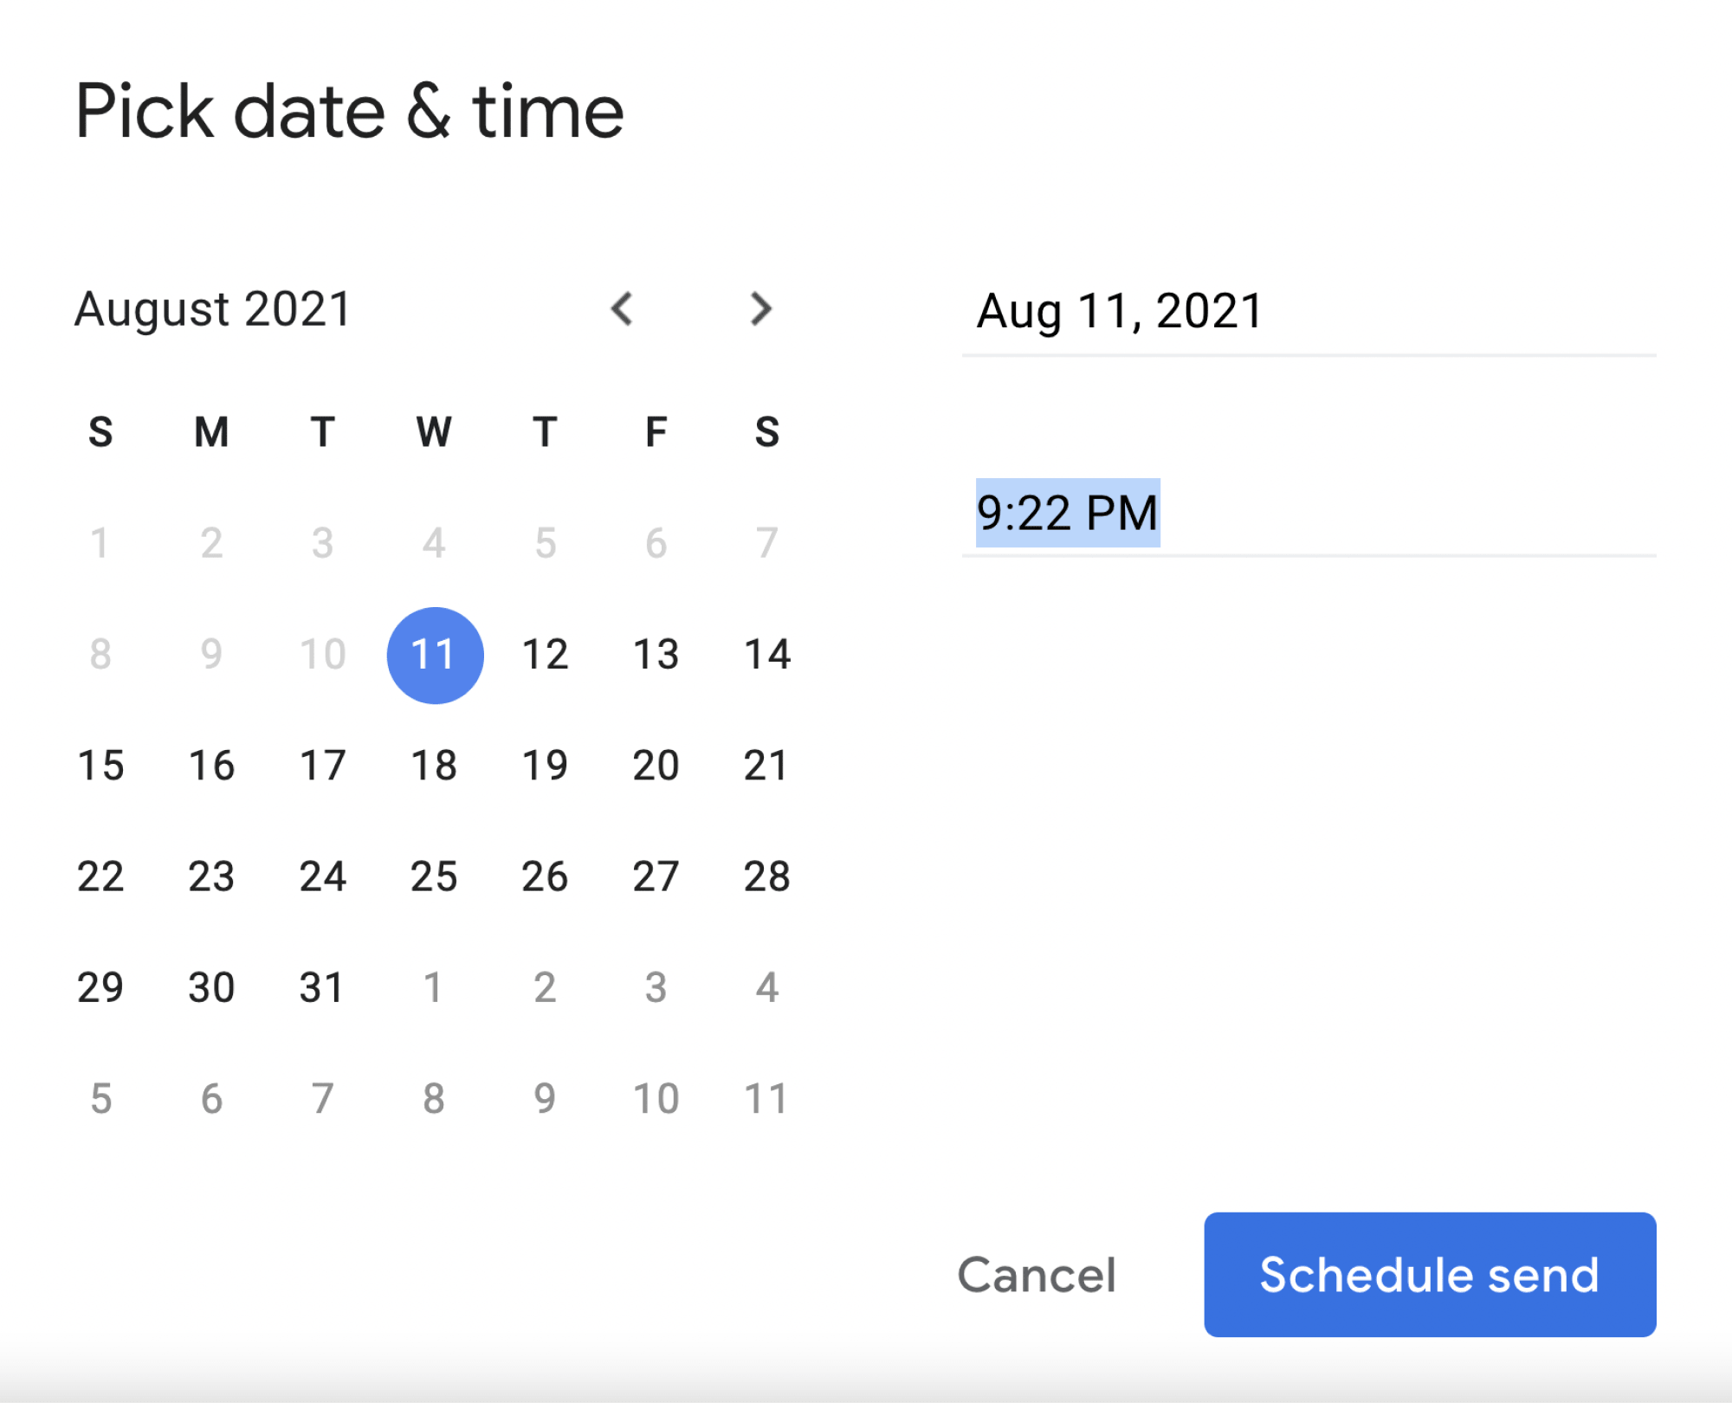Advance to September using right chevron

pyautogui.click(x=760, y=308)
